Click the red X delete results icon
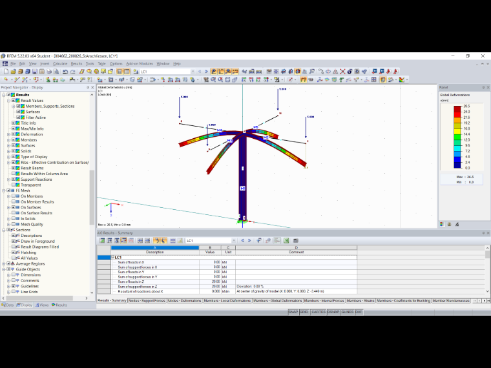 342,72
